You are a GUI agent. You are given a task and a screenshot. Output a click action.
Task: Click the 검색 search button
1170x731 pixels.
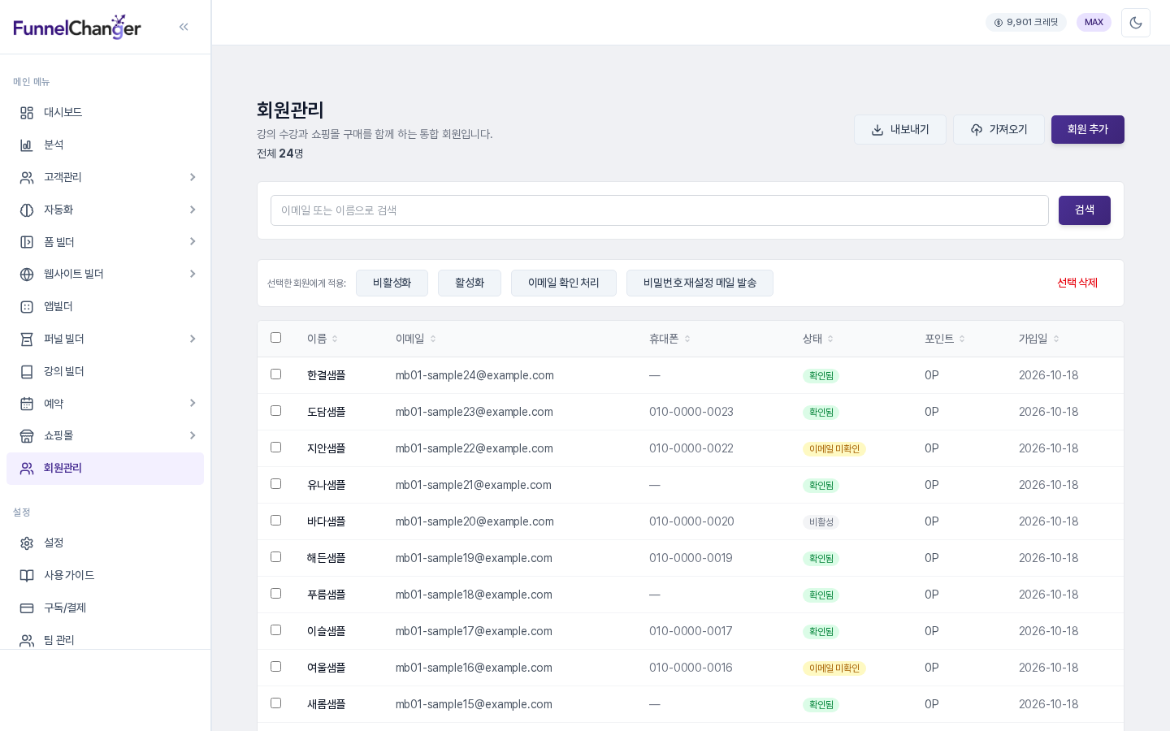[x=1085, y=210]
